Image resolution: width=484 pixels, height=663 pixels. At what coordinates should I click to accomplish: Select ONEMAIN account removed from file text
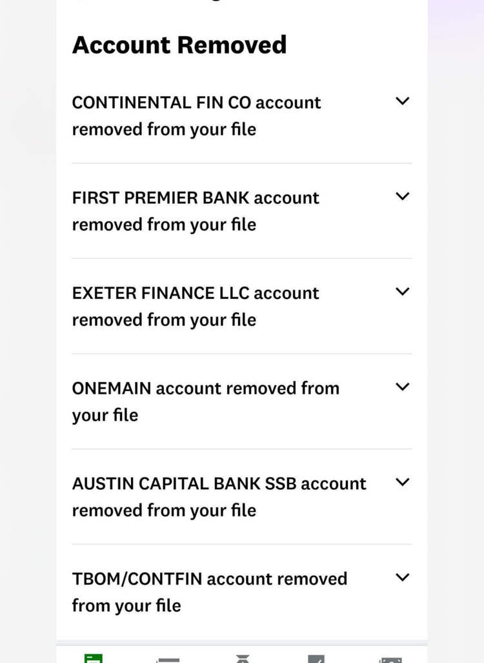pos(205,401)
